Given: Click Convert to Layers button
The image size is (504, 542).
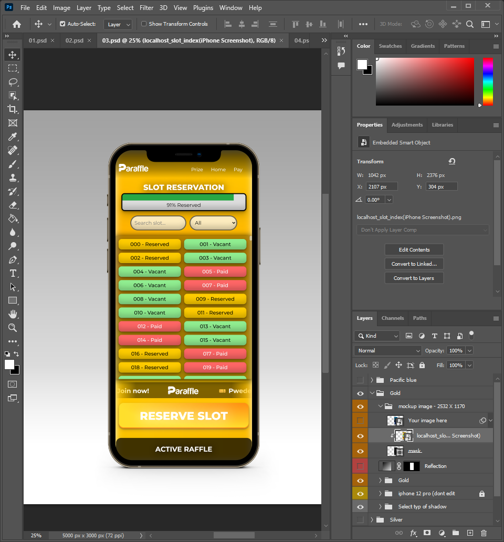Looking at the screenshot, I should (414, 278).
